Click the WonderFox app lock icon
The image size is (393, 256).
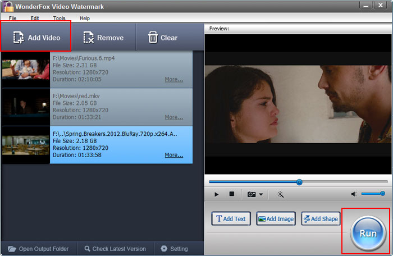(x=8, y=6)
